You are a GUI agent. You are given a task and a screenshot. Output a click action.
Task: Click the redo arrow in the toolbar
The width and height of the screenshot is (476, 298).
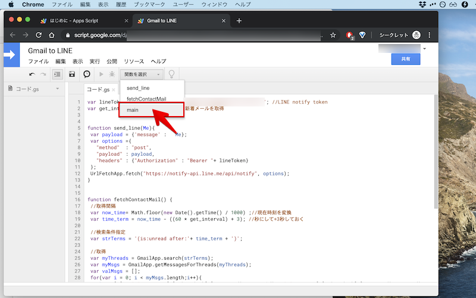point(43,74)
